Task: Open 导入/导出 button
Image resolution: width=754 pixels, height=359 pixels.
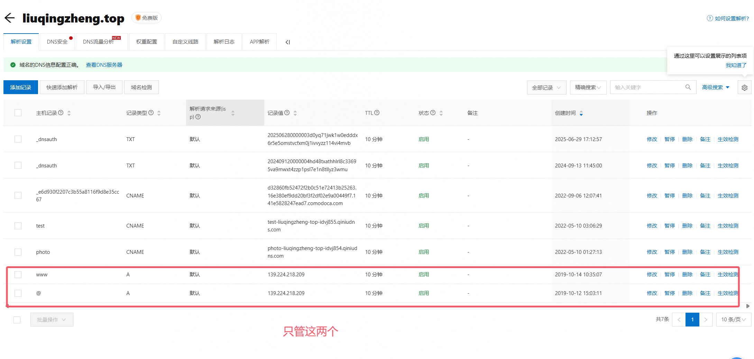Action: click(x=104, y=87)
